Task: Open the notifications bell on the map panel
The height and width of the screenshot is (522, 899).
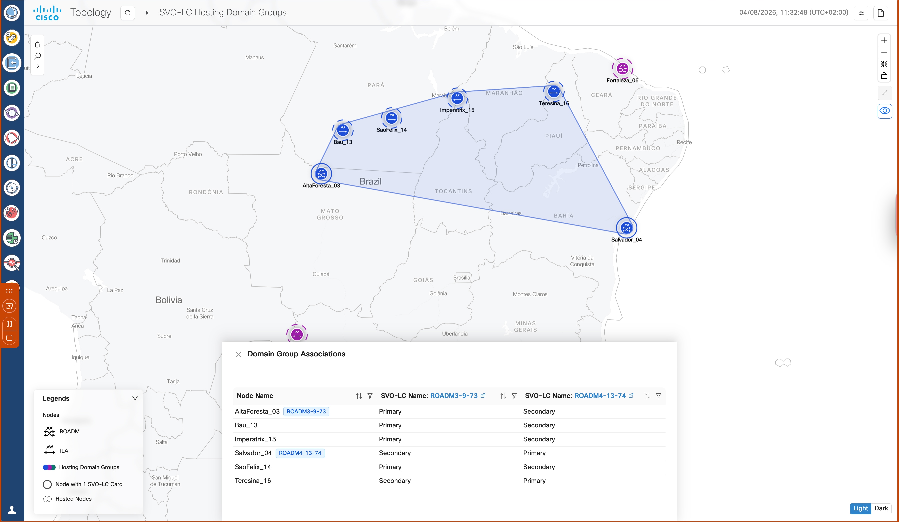Action: coord(37,44)
